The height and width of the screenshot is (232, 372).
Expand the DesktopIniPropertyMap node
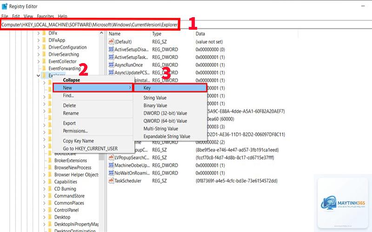pos(44,225)
